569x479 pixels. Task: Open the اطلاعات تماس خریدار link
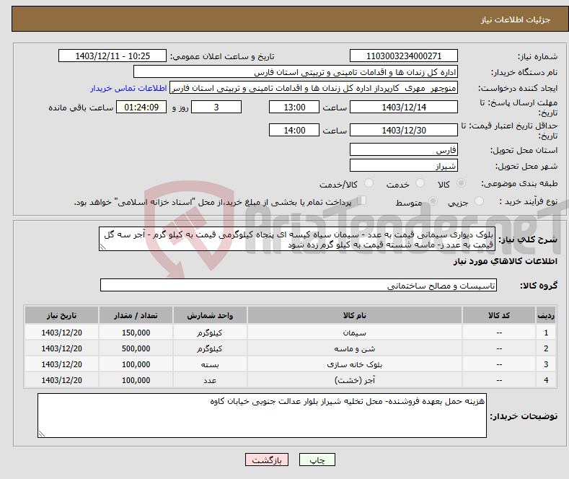[128, 88]
